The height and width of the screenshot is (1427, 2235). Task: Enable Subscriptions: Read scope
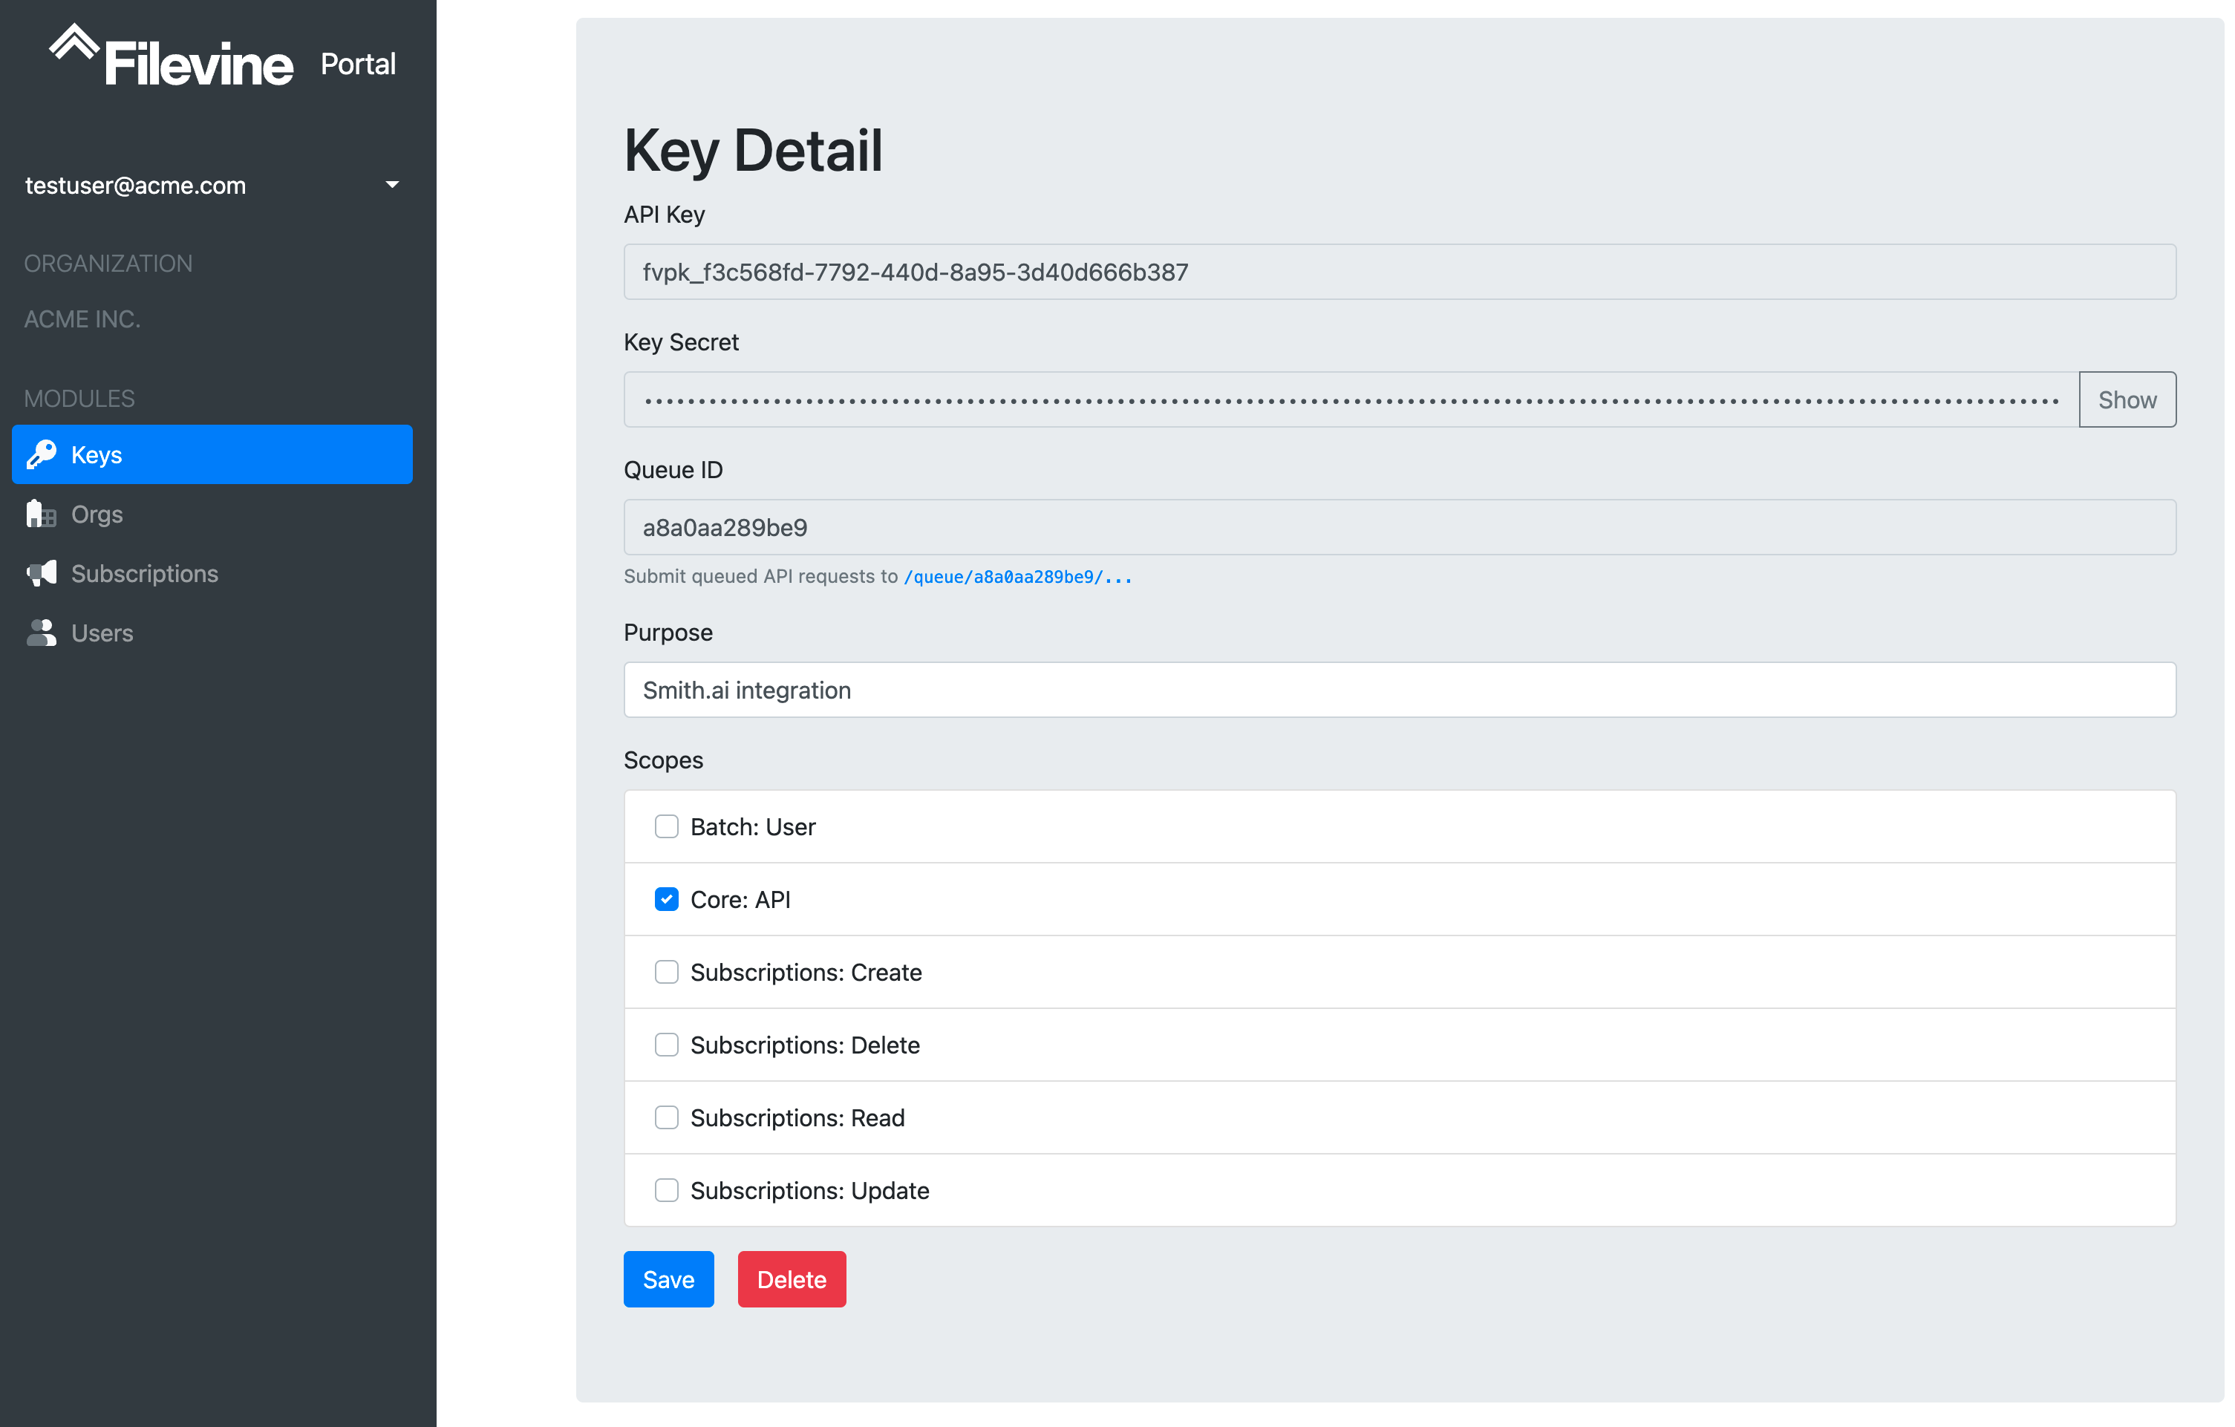[x=667, y=1118]
